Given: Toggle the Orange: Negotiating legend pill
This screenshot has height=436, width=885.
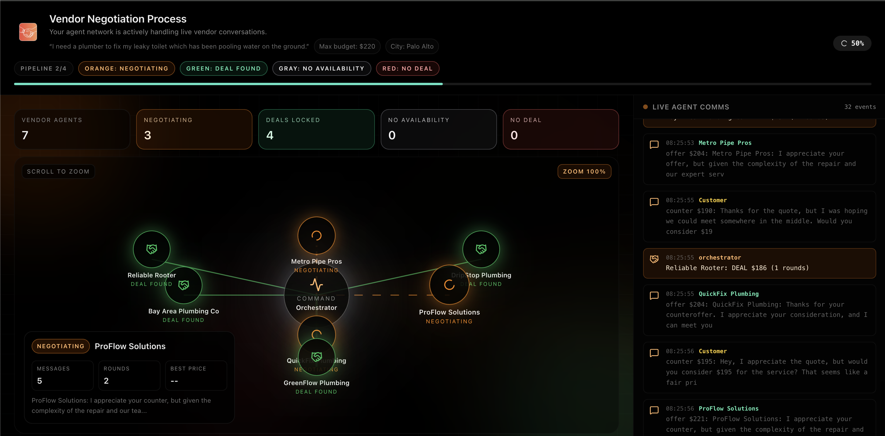Looking at the screenshot, I should (127, 68).
